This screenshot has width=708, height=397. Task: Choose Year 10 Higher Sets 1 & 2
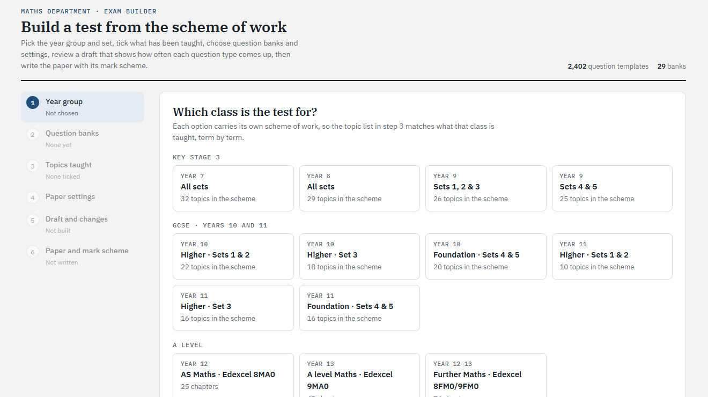233,256
